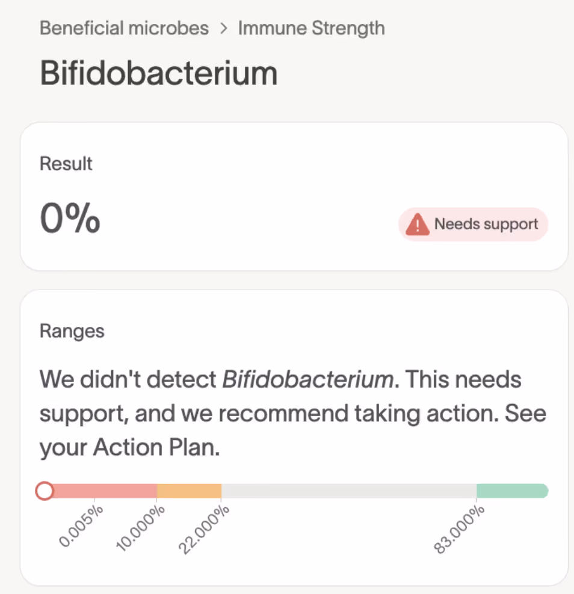Click the exclamation mark inside the alert badge

(418, 225)
